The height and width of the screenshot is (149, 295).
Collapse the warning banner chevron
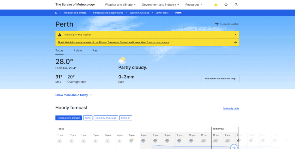[x=235, y=35]
